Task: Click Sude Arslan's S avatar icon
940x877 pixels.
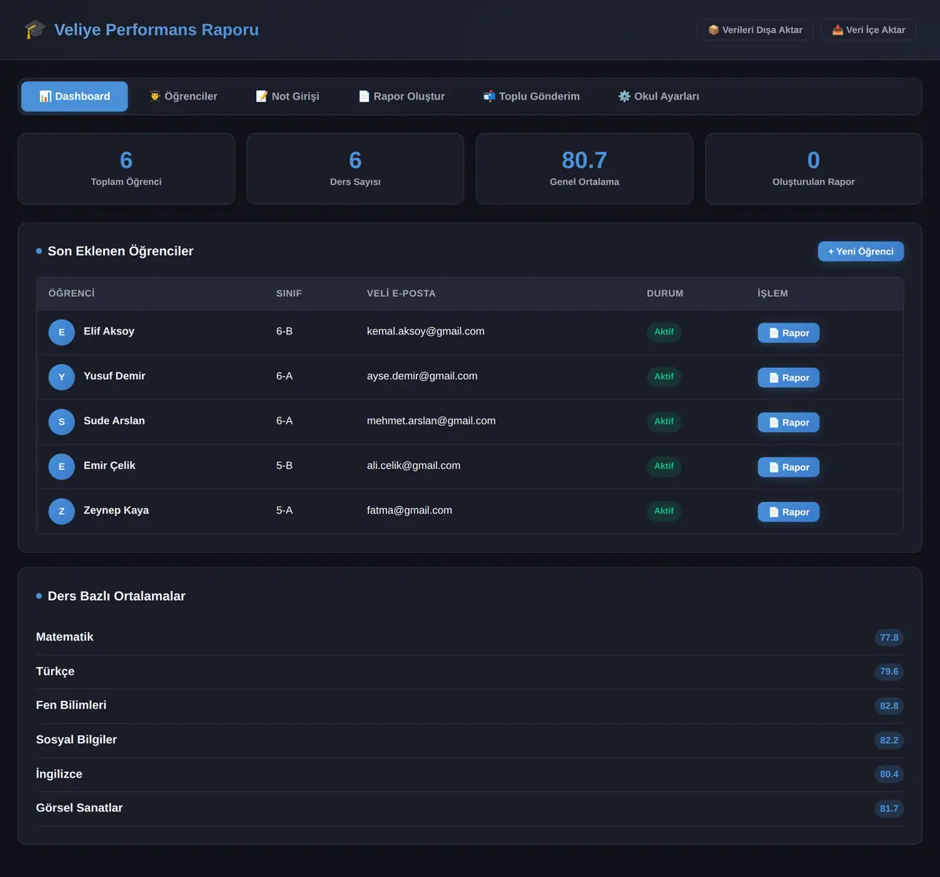Action: pyautogui.click(x=62, y=421)
